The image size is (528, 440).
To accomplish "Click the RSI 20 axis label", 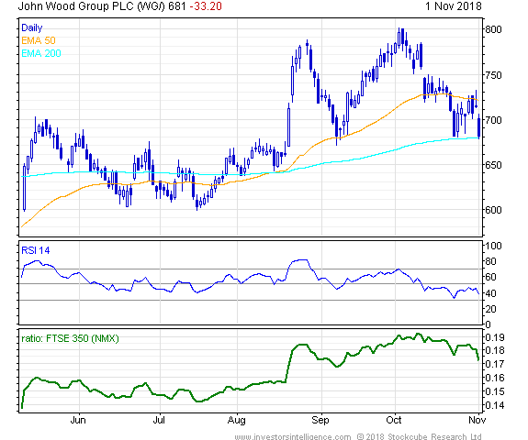I will [x=490, y=309].
